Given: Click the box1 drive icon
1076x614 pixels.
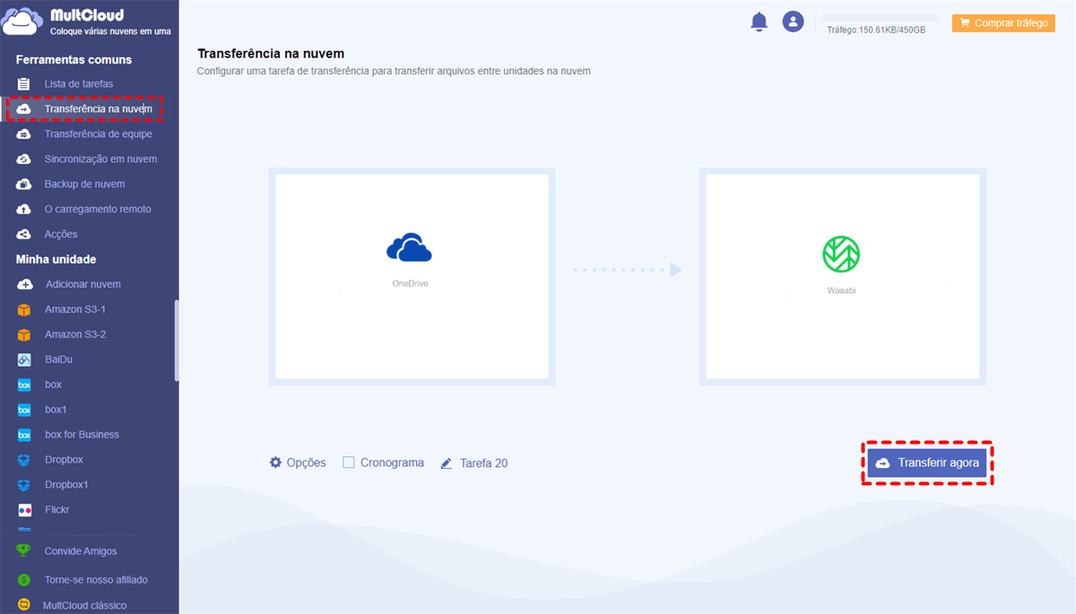Looking at the screenshot, I should tap(25, 410).
